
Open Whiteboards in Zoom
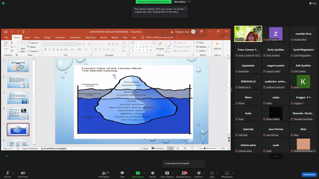(x=227, y=174)
